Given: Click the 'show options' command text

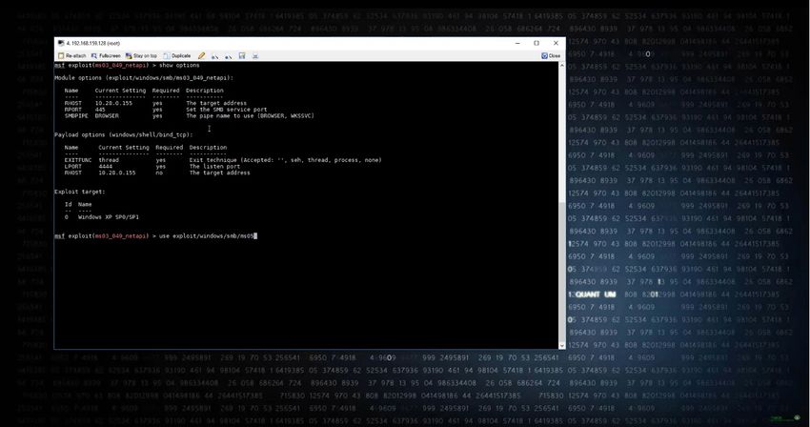Looking at the screenshot, I should tap(179, 66).
